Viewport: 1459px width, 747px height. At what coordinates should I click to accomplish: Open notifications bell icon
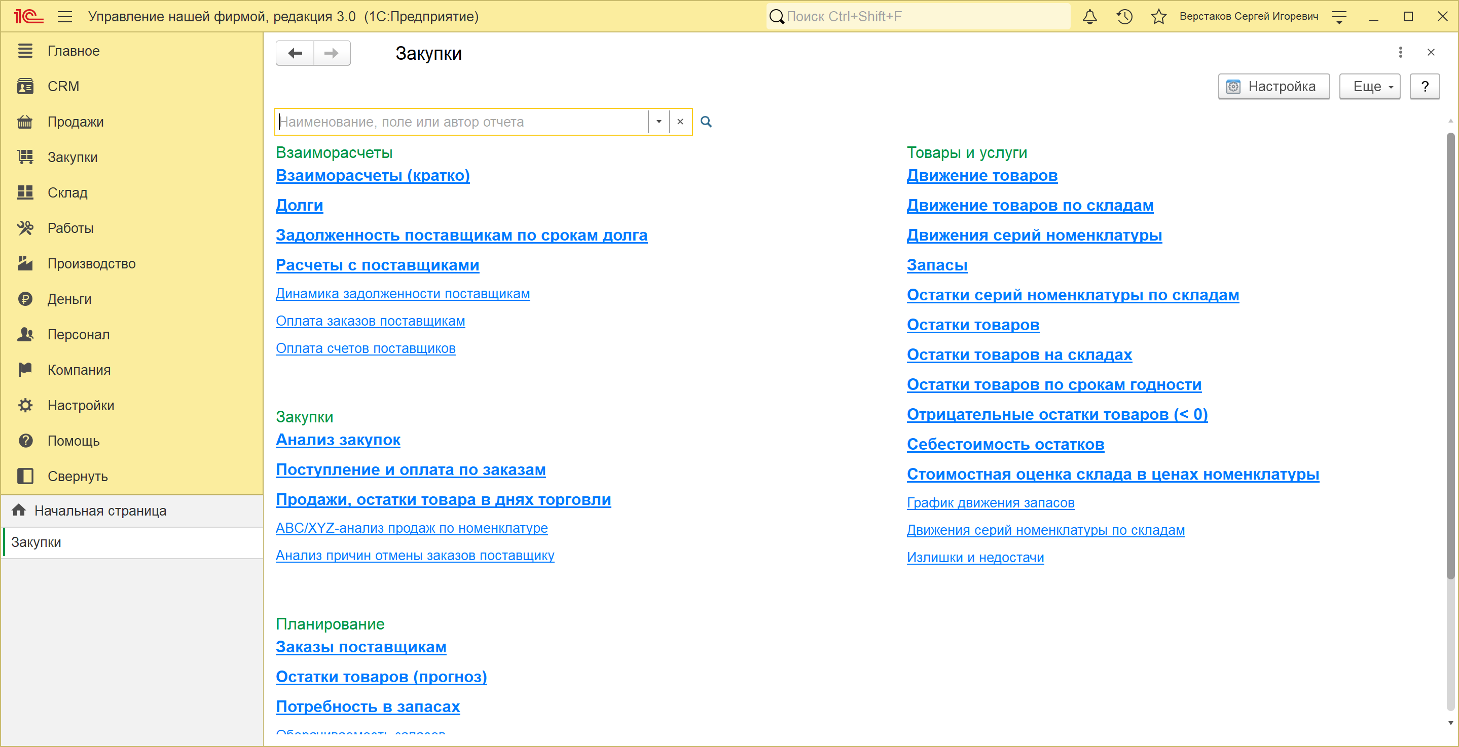click(1090, 16)
